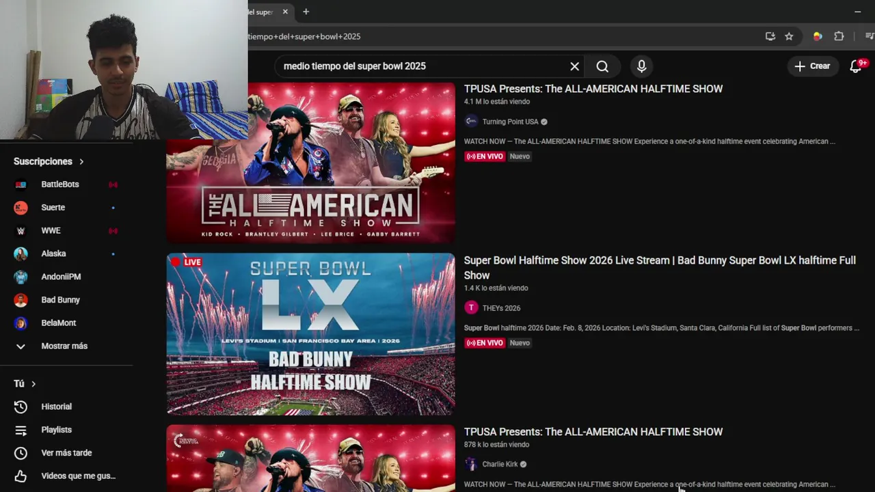Expand subscriptions with Mostrar más
The height and width of the screenshot is (492, 875).
tap(66, 346)
